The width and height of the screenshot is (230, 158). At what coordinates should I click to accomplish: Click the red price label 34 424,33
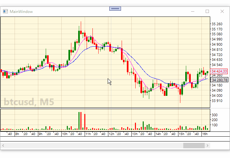[219, 71]
